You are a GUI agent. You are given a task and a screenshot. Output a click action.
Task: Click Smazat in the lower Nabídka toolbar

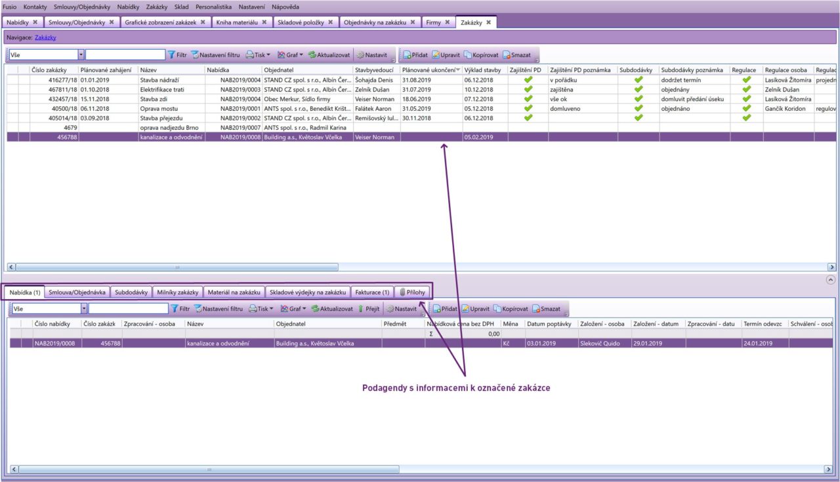546,308
